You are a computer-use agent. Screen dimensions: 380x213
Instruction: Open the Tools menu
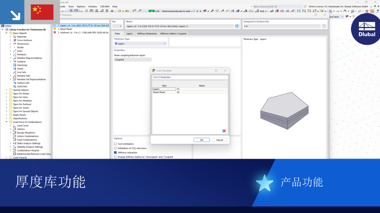(71, 7)
